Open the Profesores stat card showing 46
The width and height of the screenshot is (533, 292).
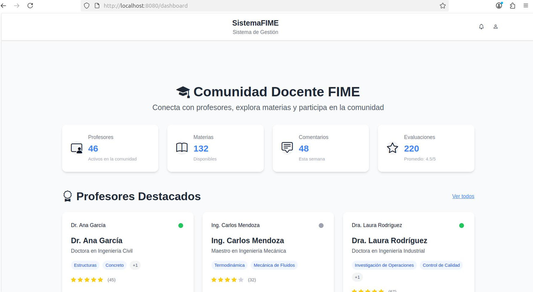(110, 148)
